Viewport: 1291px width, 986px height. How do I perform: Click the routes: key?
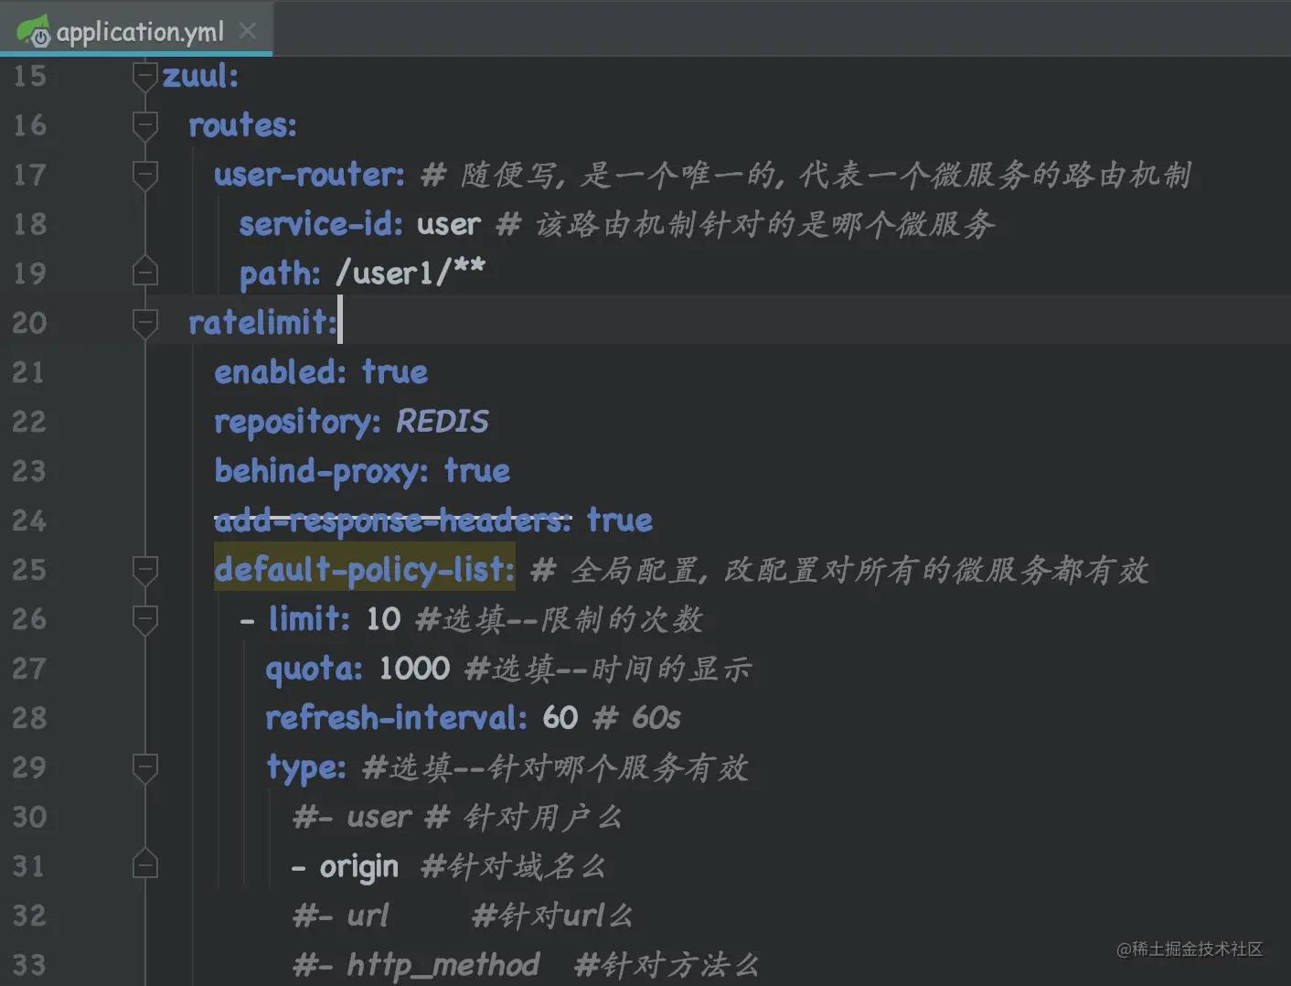[242, 125]
